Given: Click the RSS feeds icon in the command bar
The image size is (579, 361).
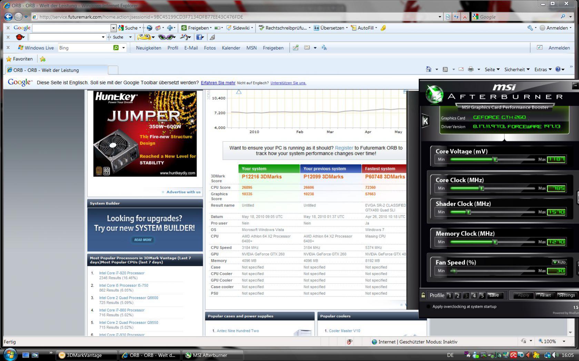Looking at the screenshot, I should pos(445,69).
